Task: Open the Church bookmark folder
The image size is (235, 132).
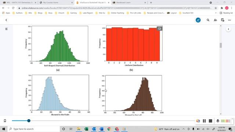Action: pos(59,13)
